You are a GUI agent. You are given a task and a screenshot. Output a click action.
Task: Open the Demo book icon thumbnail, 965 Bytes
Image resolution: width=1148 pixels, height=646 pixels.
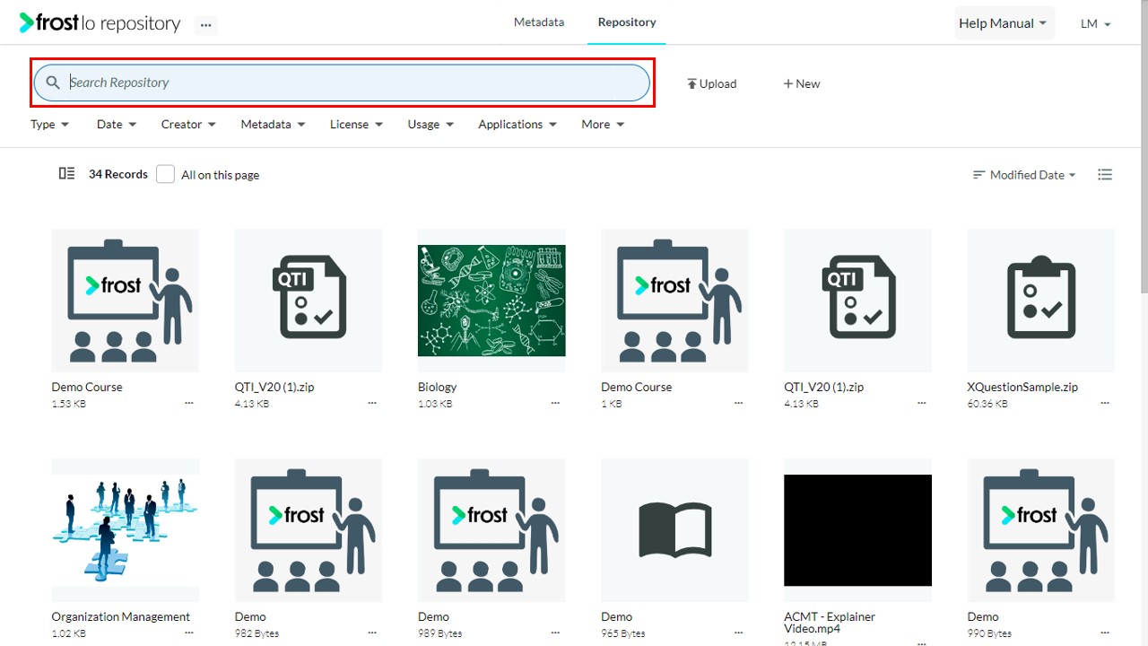(674, 530)
